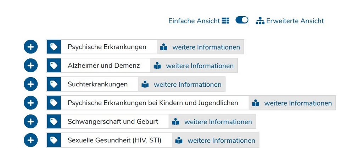
Task: Select the Einfache Ansicht label
Action: [194, 21]
